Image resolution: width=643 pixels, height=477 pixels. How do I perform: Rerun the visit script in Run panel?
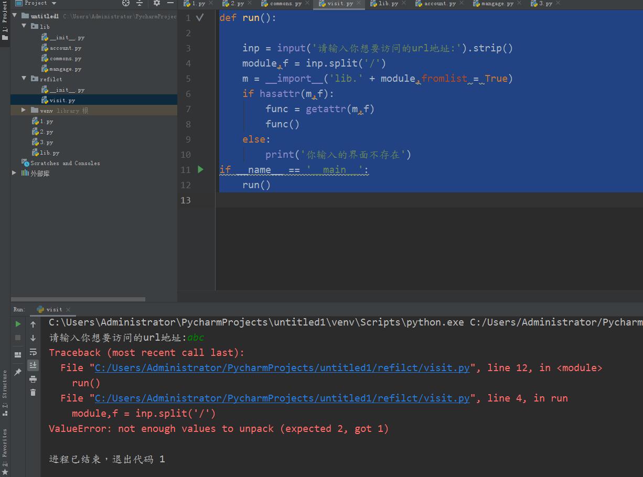(18, 324)
